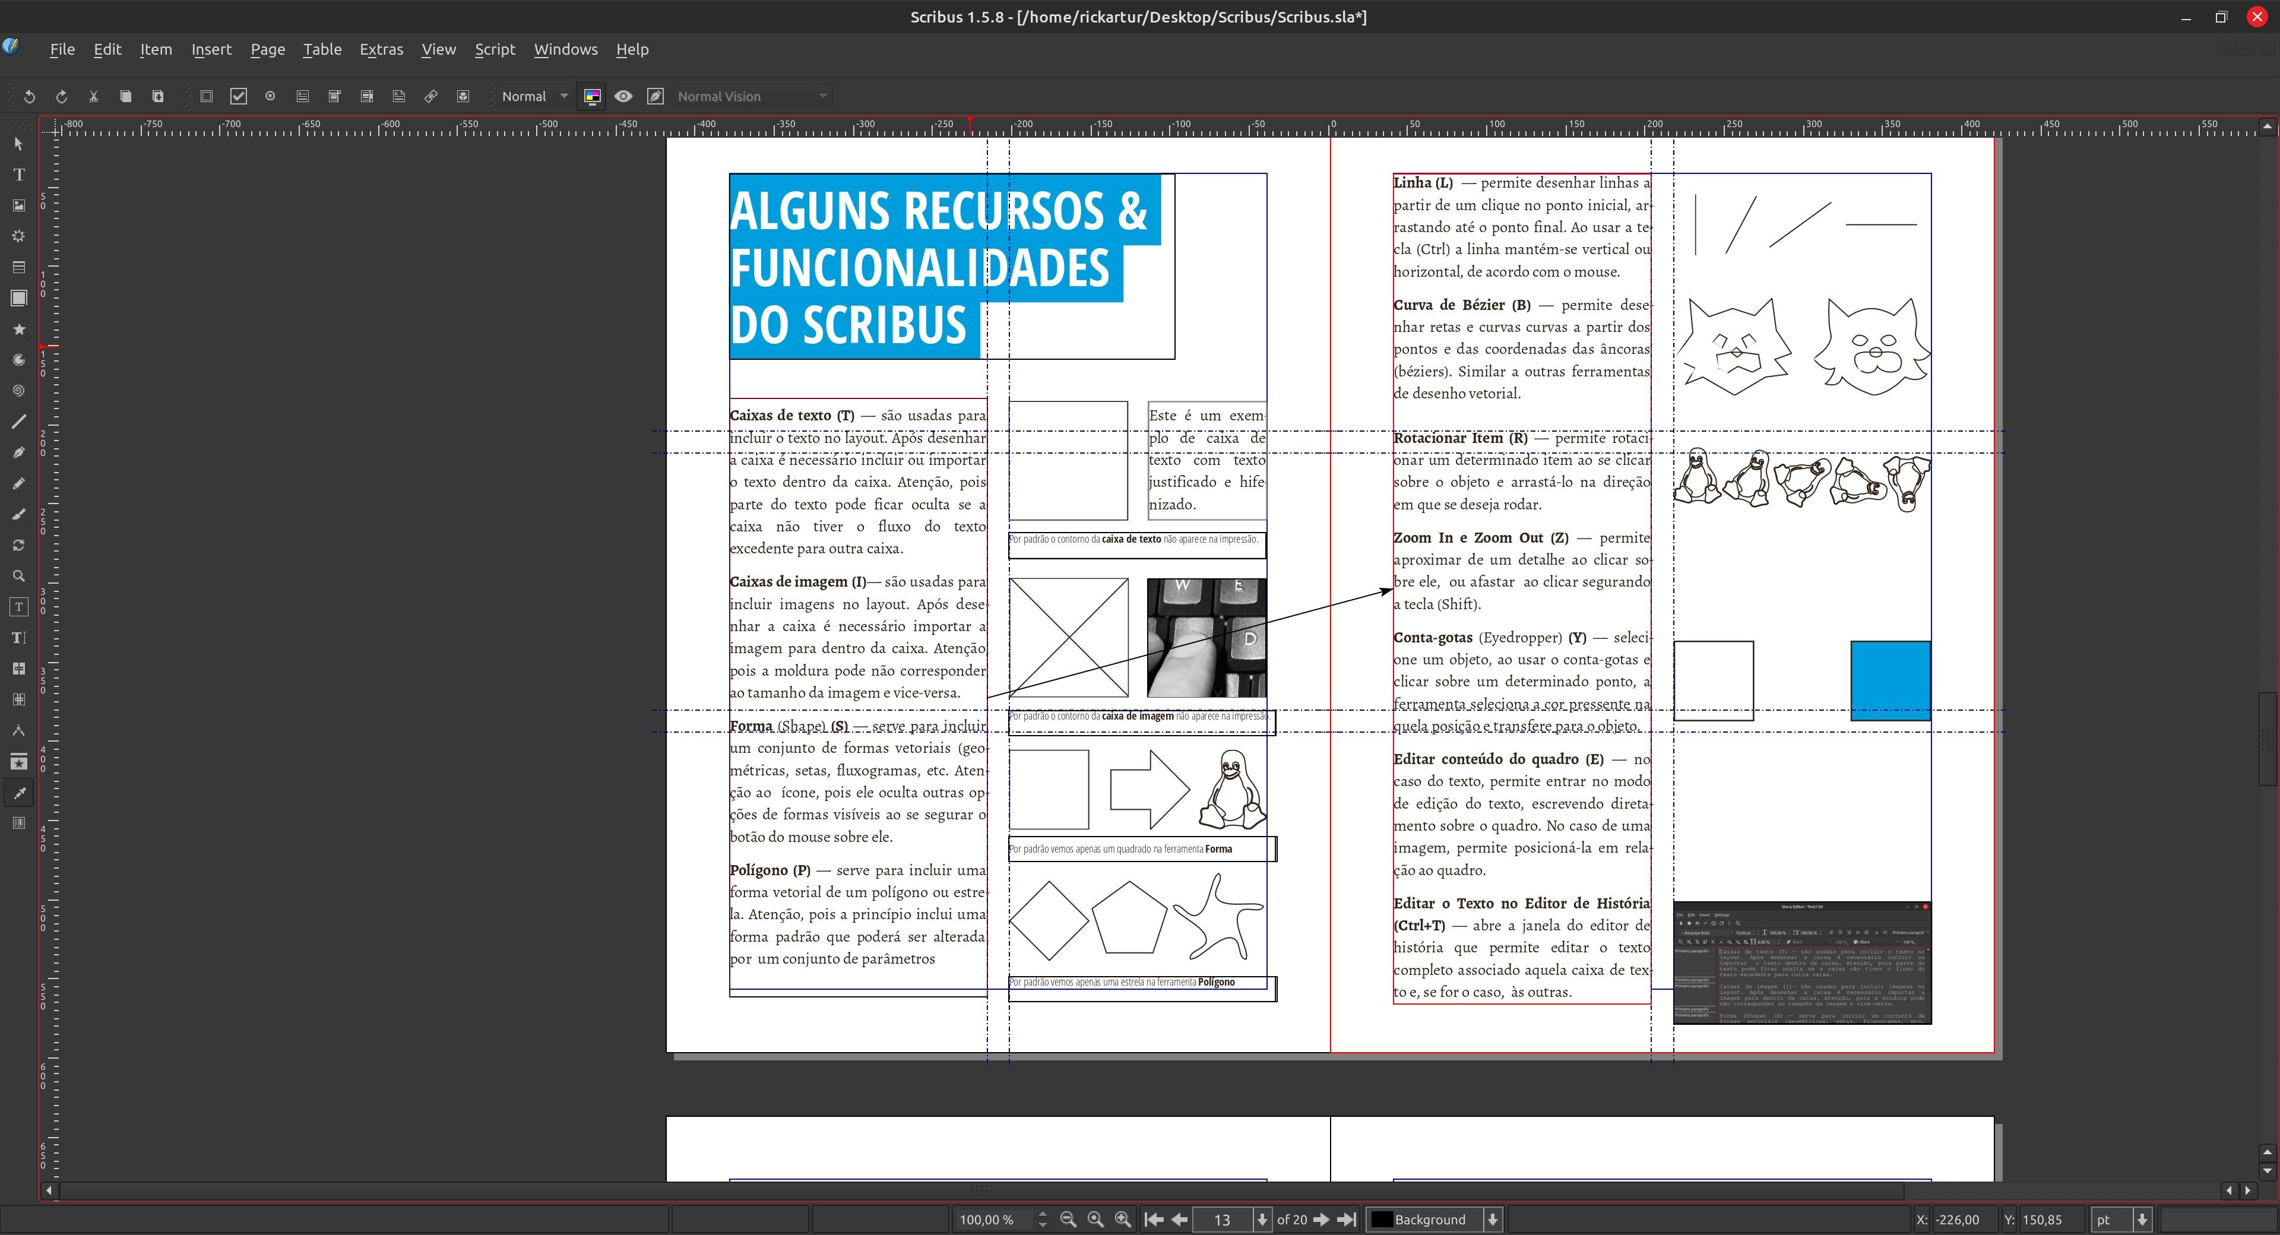Viewport: 2280px width, 1235px height.
Task: Select the Arc tool
Action: click(18, 360)
